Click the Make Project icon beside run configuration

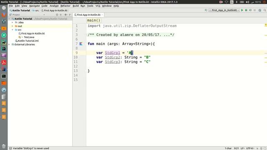(206, 10)
